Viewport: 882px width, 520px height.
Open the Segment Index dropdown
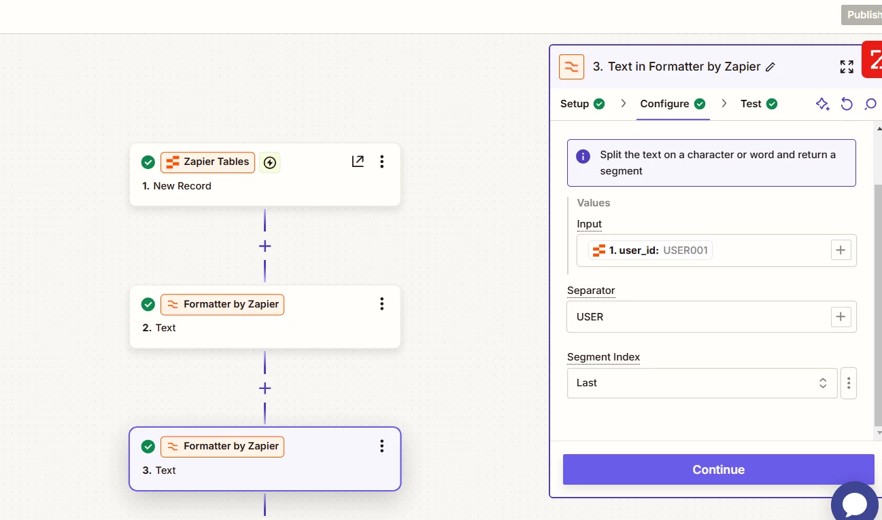[702, 383]
